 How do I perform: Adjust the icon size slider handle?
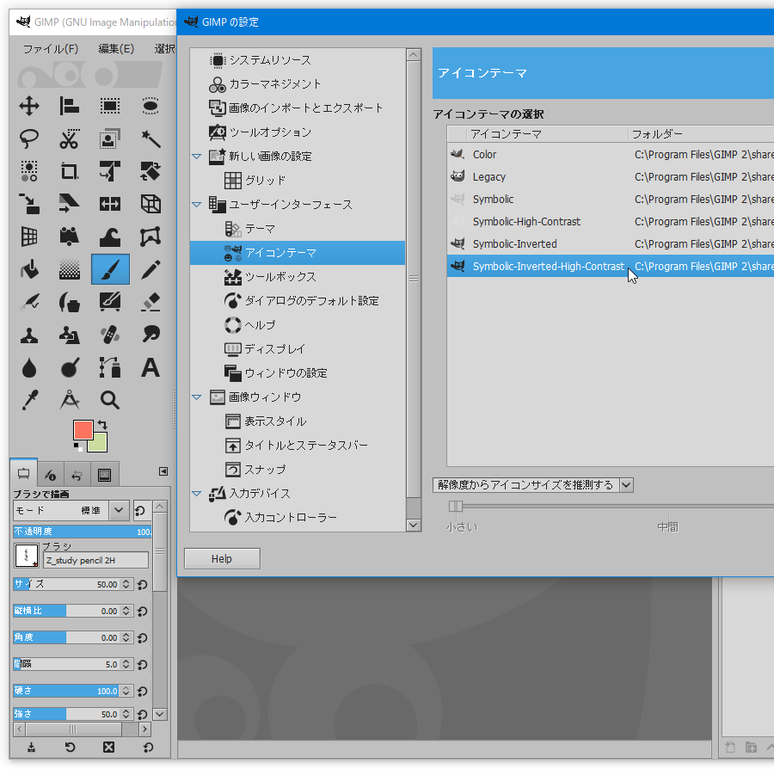tap(455, 506)
